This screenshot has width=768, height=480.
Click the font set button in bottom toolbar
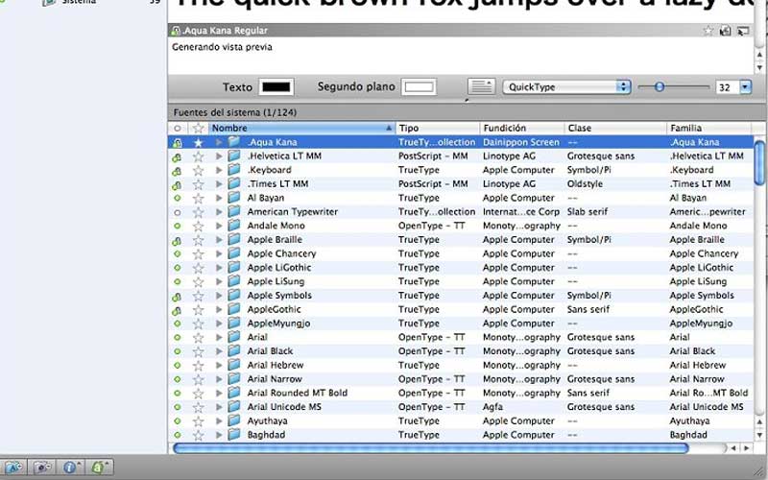tap(12, 468)
